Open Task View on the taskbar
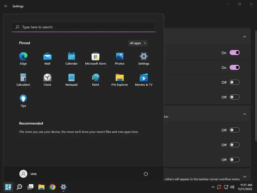This screenshot has height=193, width=257. [30, 187]
